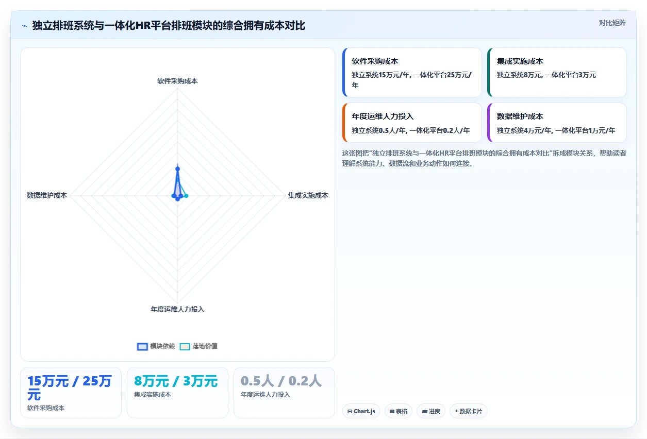Select the 数据维护成本 radar axis label

47,195
